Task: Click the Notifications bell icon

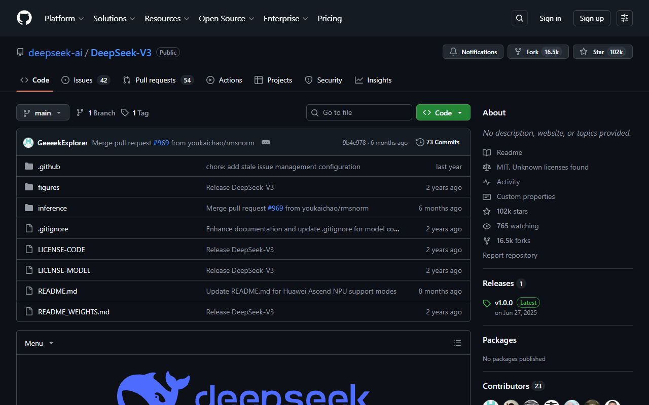Action: (x=453, y=52)
